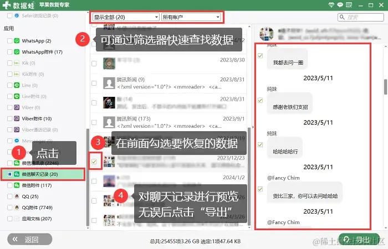The width and height of the screenshot is (388, 249).
Task: Select WhatsApp附件 (17) category
Action: (x=42, y=52)
